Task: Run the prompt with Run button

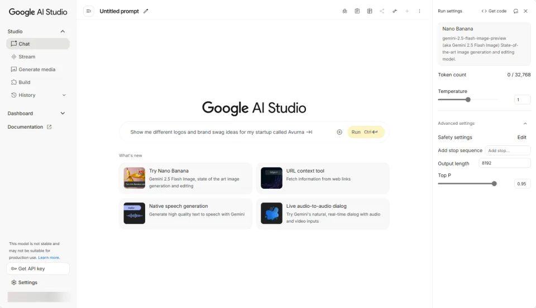Action: tap(366, 132)
